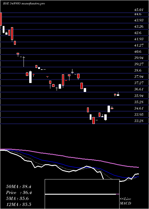
Task: Click the 50MA : 38.4 readout
Action: pos(18,187)
